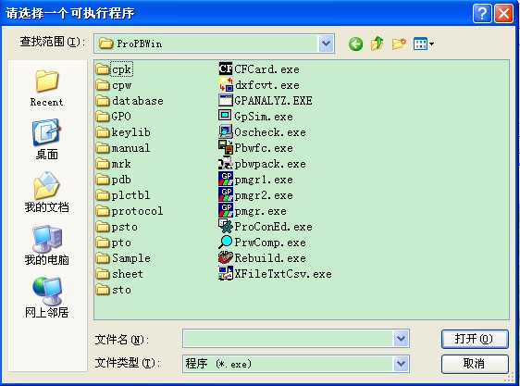Jump to 我的电脑 in sidebar
Screen dimensions: 520x386
(x=47, y=245)
